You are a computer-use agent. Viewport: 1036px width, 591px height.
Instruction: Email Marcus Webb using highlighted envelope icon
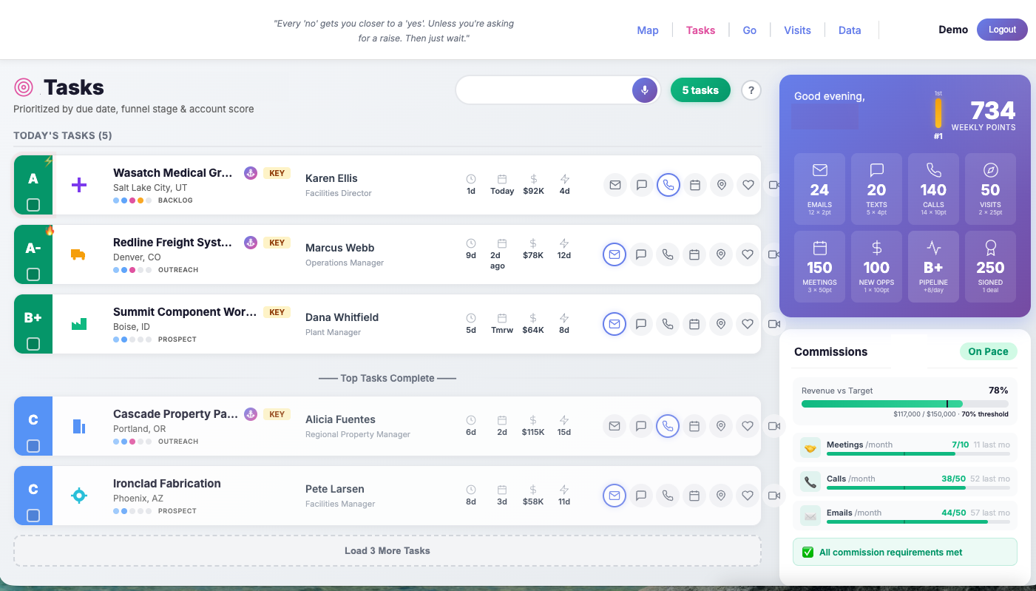click(x=615, y=254)
